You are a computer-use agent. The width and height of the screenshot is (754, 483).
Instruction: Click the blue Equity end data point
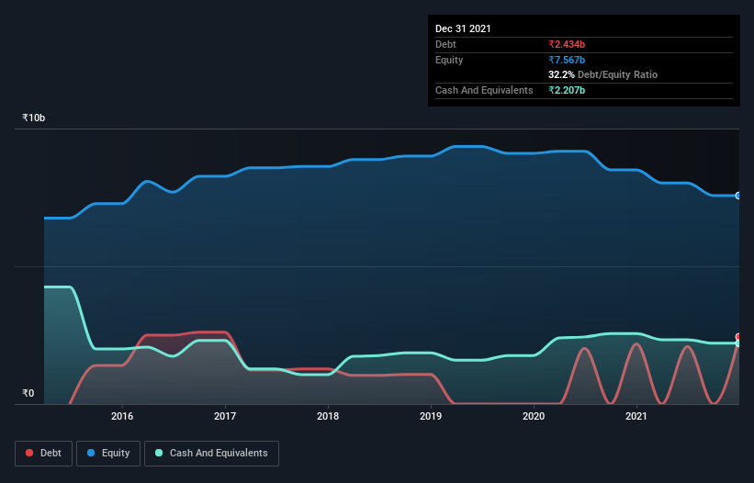point(738,196)
